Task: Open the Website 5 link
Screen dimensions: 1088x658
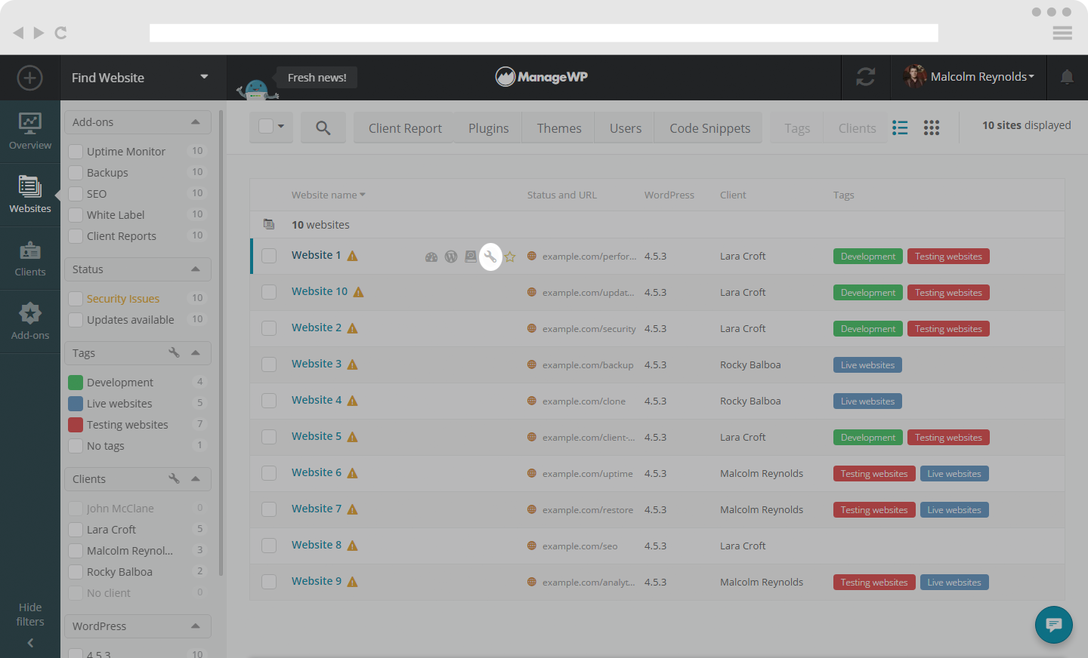Action: [317, 436]
